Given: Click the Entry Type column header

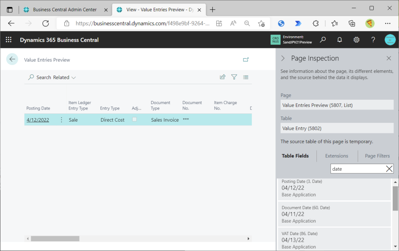Looking at the screenshot, I should pyautogui.click(x=109, y=108).
